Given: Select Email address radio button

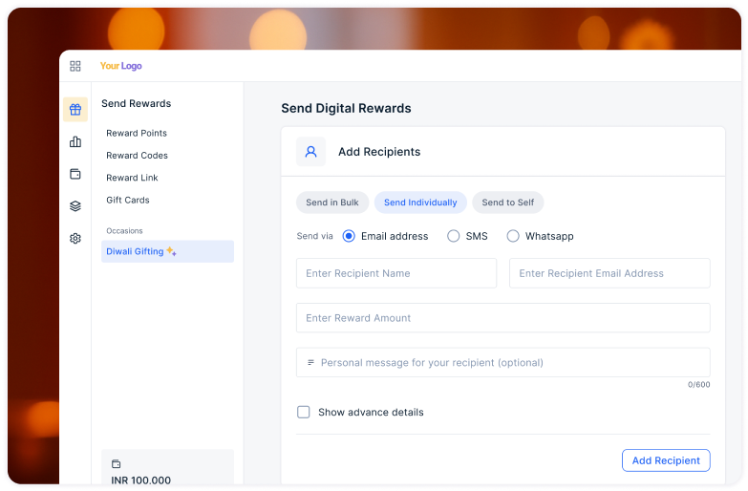Looking at the screenshot, I should click(x=349, y=236).
